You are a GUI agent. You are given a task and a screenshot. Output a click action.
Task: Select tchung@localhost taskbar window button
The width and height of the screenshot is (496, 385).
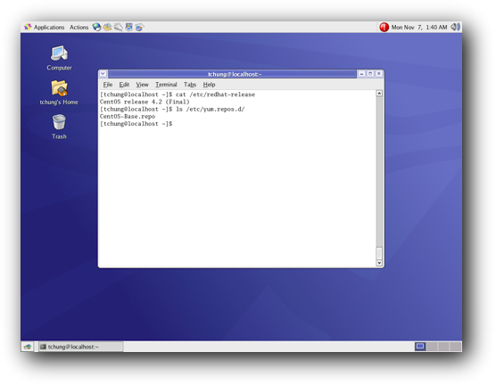pyautogui.click(x=81, y=347)
